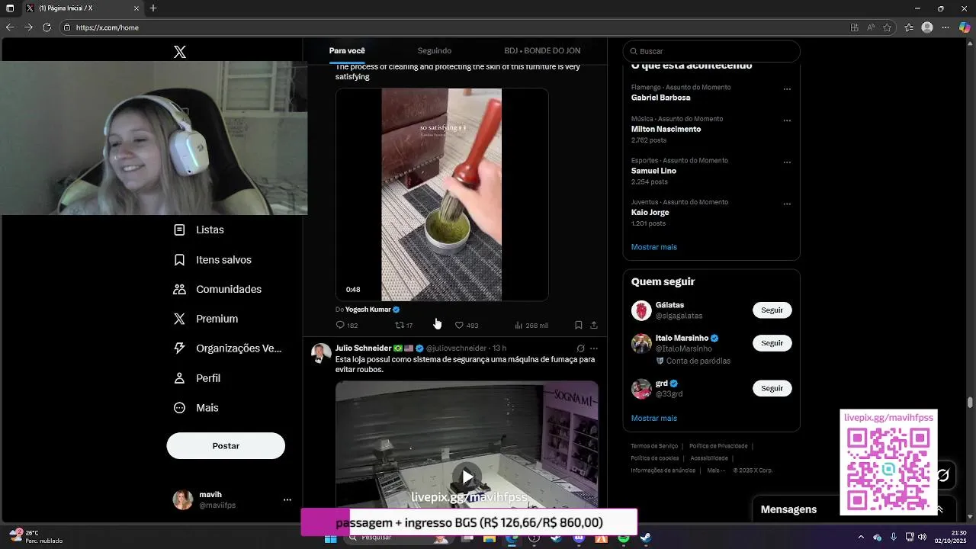Screen dimensions: 976x549
Task: Open the Gabriel Barbosa trending topic
Action: pyautogui.click(x=660, y=98)
